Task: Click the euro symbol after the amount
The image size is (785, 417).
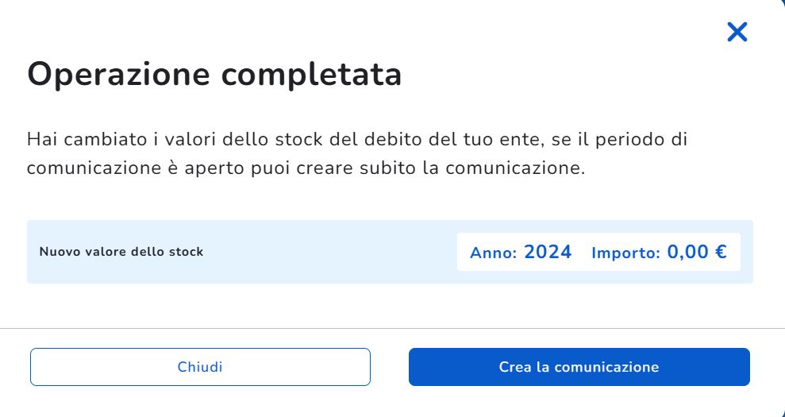Action: [721, 253]
